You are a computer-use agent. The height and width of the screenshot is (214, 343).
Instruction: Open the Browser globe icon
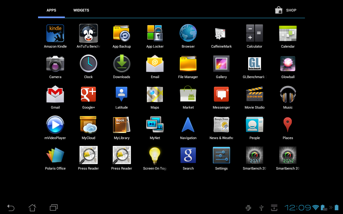(188, 33)
